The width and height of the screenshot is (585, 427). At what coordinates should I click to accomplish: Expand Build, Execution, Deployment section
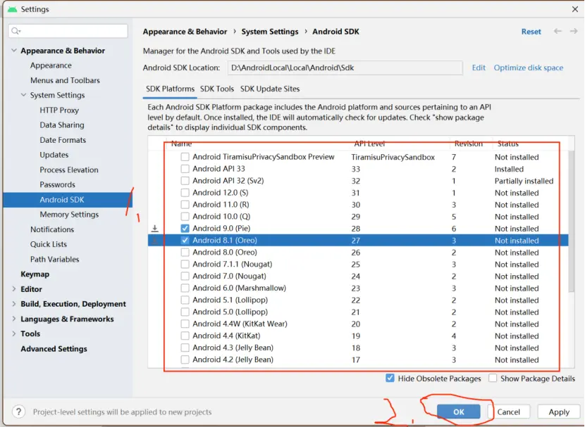tap(14, 304)
